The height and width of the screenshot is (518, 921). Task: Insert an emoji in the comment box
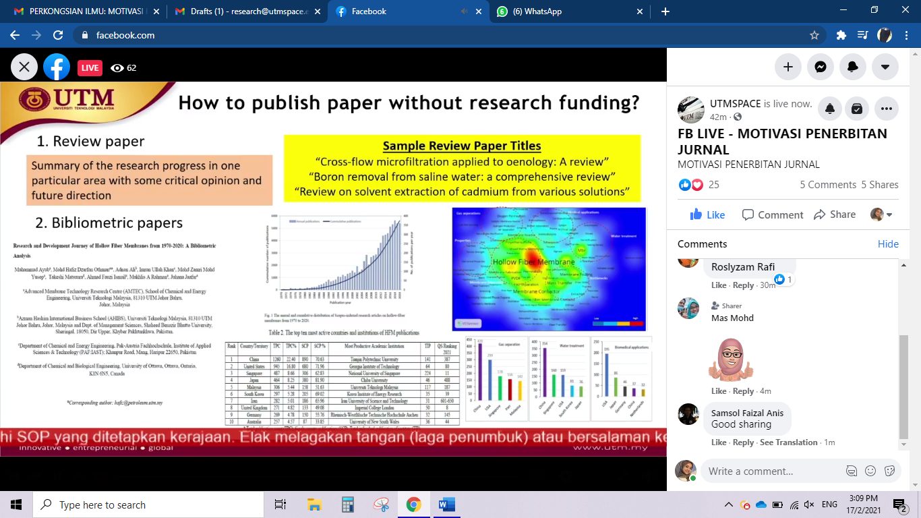tap(870, 471)
